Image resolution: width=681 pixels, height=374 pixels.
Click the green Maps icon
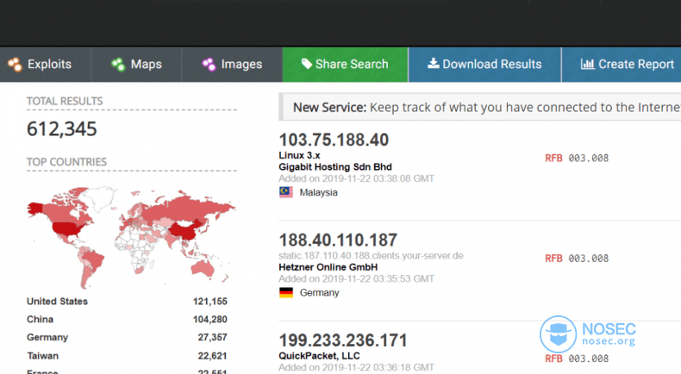[118, 65]
